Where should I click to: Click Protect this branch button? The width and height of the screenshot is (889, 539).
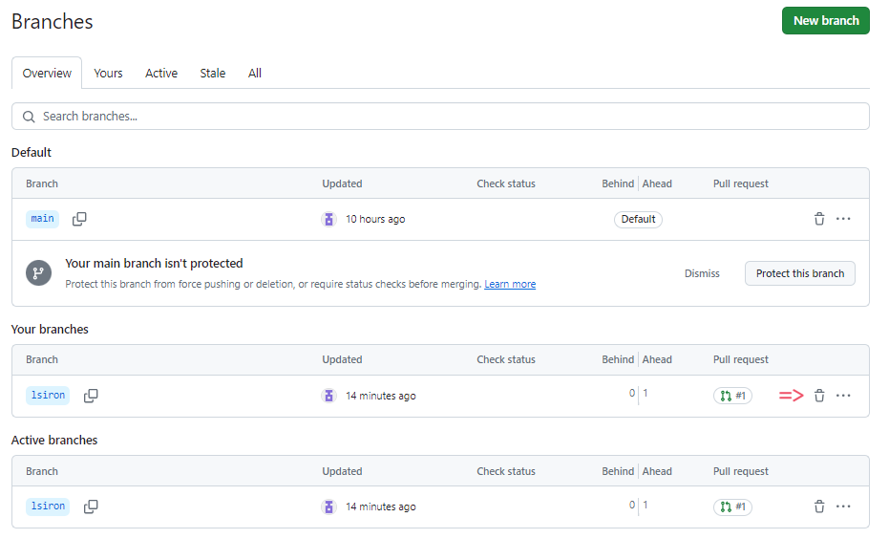point(800,273)
